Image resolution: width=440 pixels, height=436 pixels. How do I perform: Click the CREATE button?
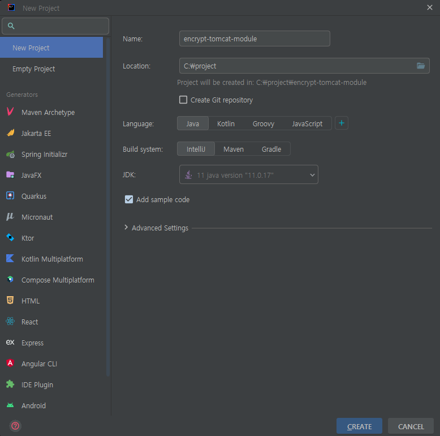(359, 426)
